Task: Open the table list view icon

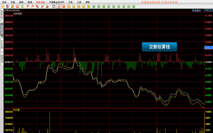Action: coord(54,6)
